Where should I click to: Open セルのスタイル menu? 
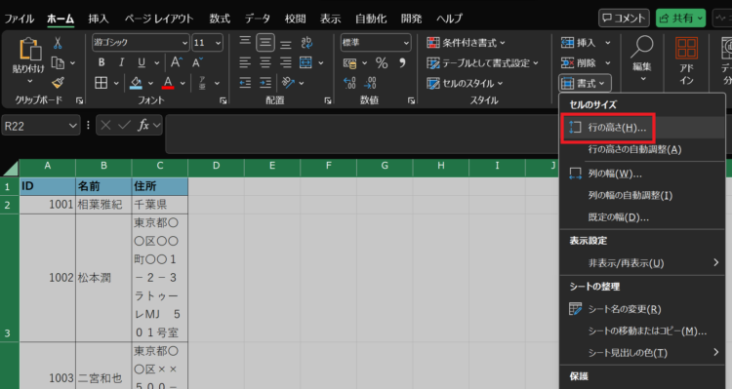pyautogui.click(x=465, y=84)
